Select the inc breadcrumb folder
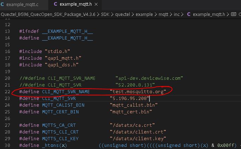This screenshot has height=149, width=241. tap(176, 14)
